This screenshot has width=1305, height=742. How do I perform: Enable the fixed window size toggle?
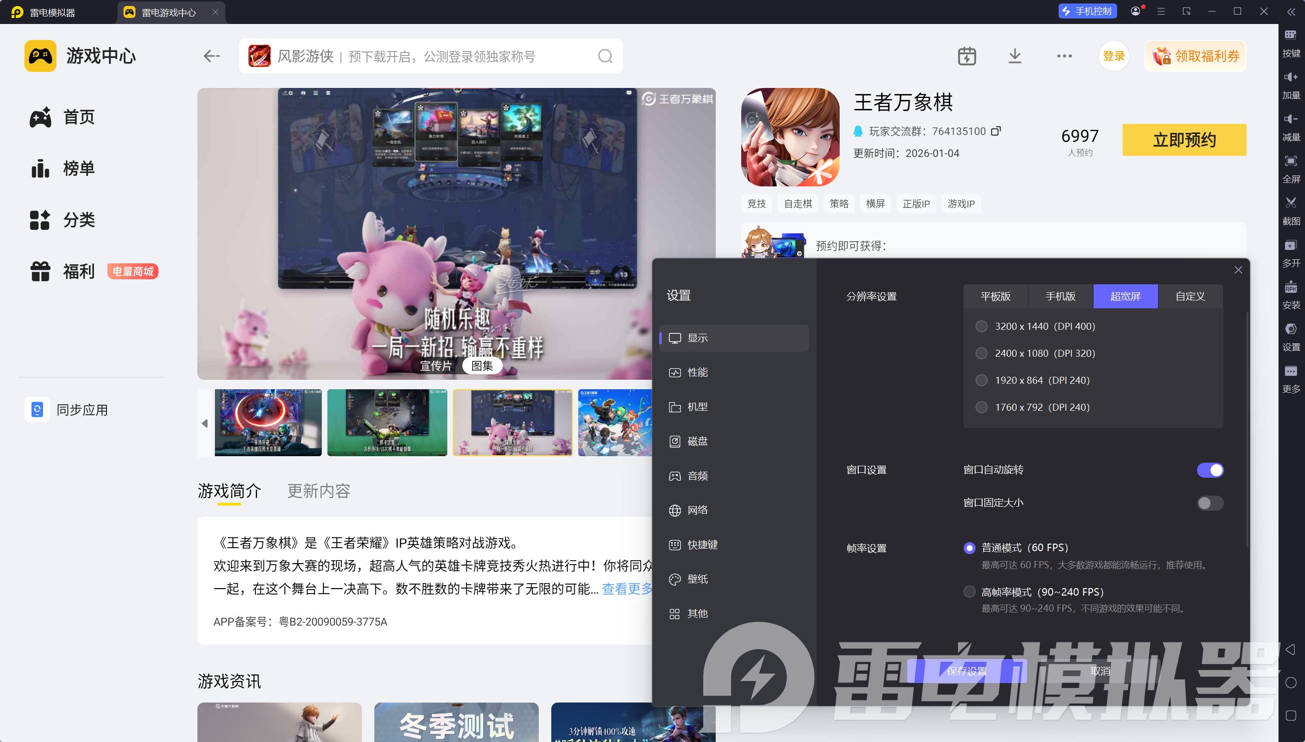[1210, 503]
